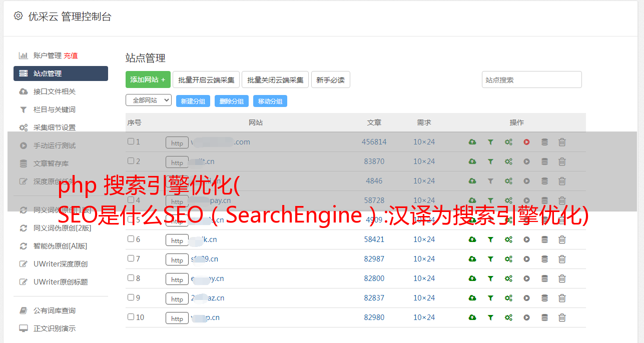Viewport: 644px width, 343px height.
Task: Open UWriter深度原创 in the sidebar
Action: click(x=61, y=264)
